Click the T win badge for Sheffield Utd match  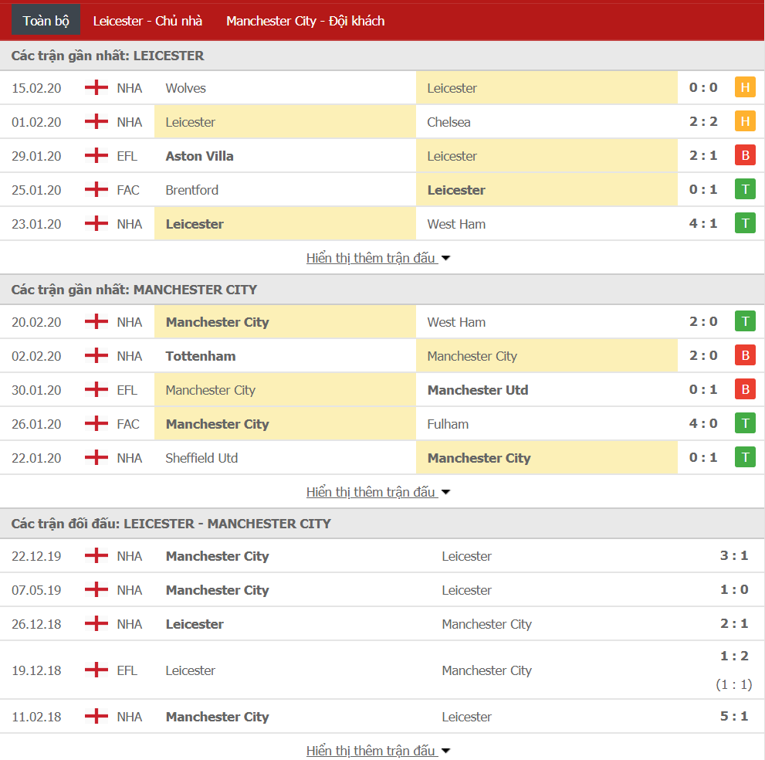coord(745,457)
